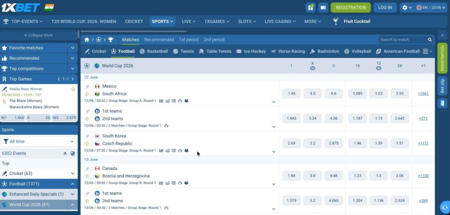Click the football ball icon in breadcrumb
Screen dimensions: 450x215
(x=98, y=40)
